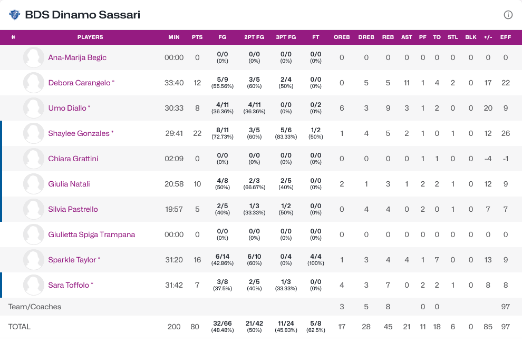Go to Silvia Pastrello's profile

(x=73, y=209)
